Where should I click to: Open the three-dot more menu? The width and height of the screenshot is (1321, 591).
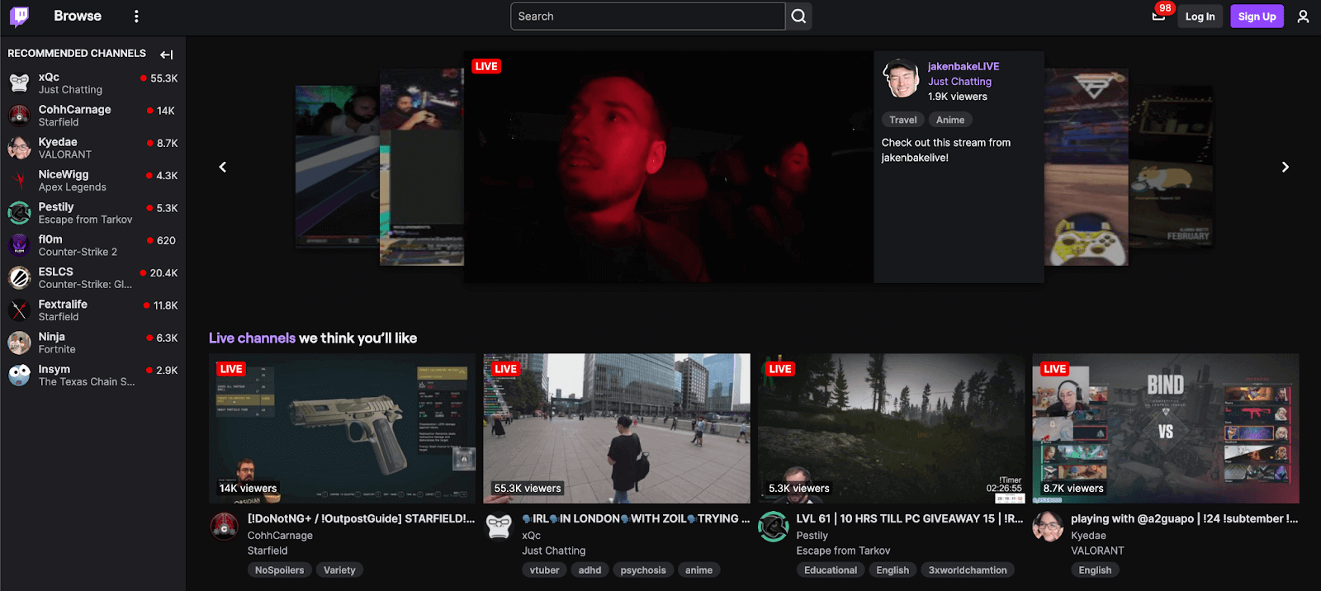(x=136, y=17)
